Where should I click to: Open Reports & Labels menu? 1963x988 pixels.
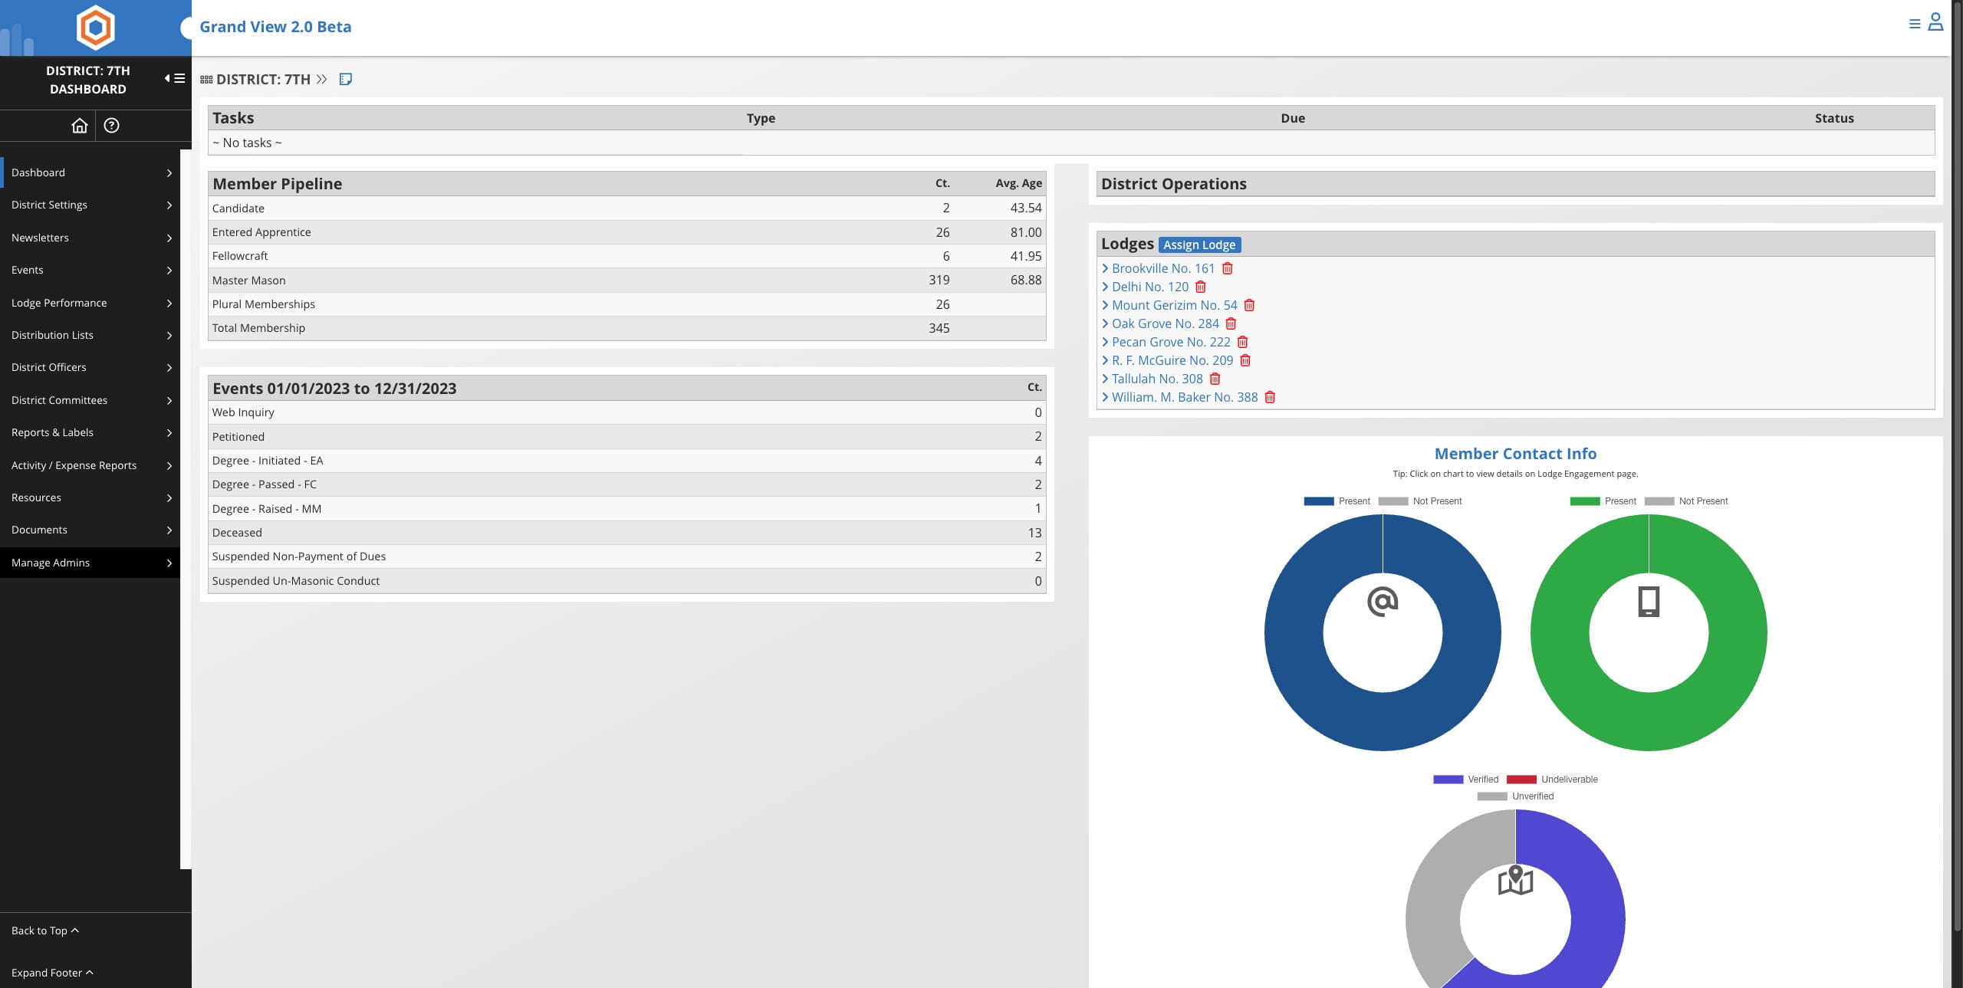(x=90, y=432)
